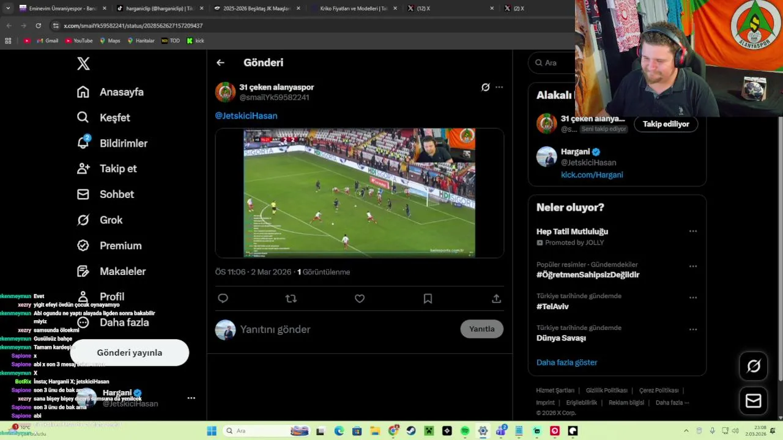Click the Takip ediliyor button
The width and height of the screenshot is (783, 440).
pyautogui.click(x=666, y=124)
